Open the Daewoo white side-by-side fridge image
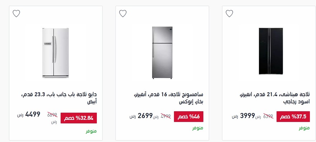This screenshot has height=142, width=316. 56,53
